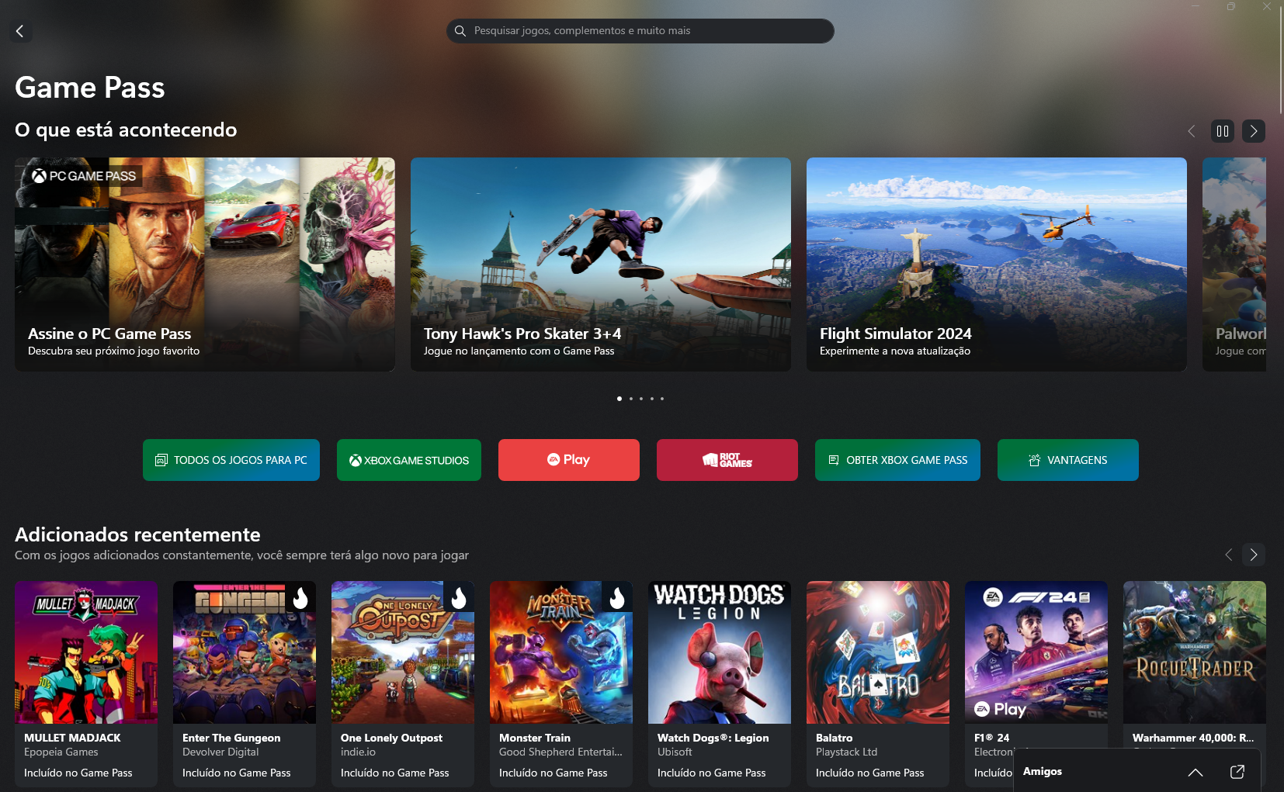The height and width of the screenshot is (792, 1284).
Task: Go to previous featured carousel slide
Action: [x=1192, y=131]
